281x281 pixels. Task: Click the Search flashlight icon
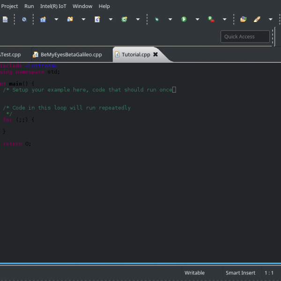pyautogui.click(x=257, y=19)
